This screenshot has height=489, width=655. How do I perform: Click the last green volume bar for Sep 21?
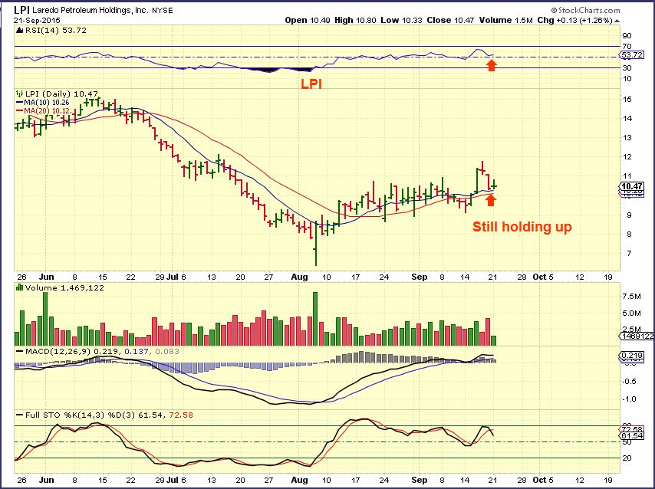click(x=494, y=341)
